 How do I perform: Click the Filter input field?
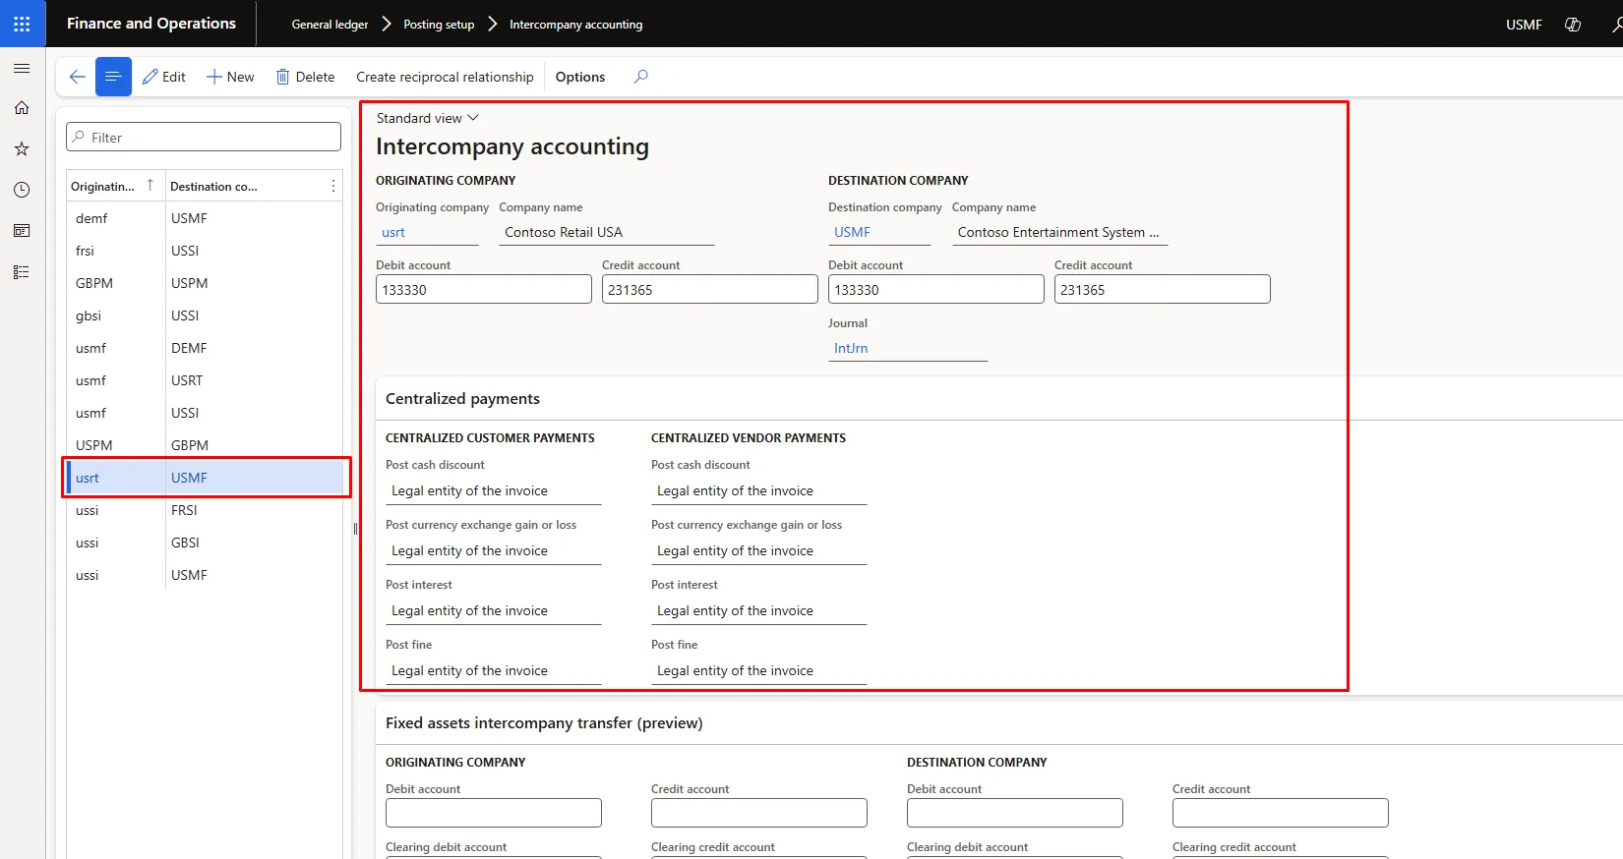(x=204, y=138)
